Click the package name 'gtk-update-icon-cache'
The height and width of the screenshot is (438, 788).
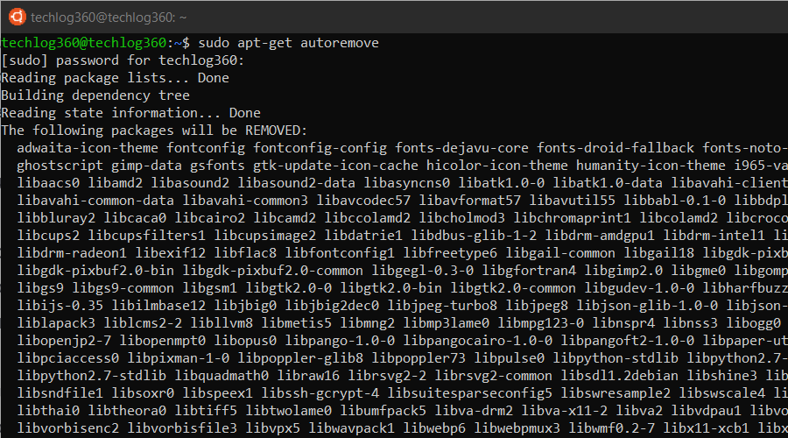click(335, 166)
